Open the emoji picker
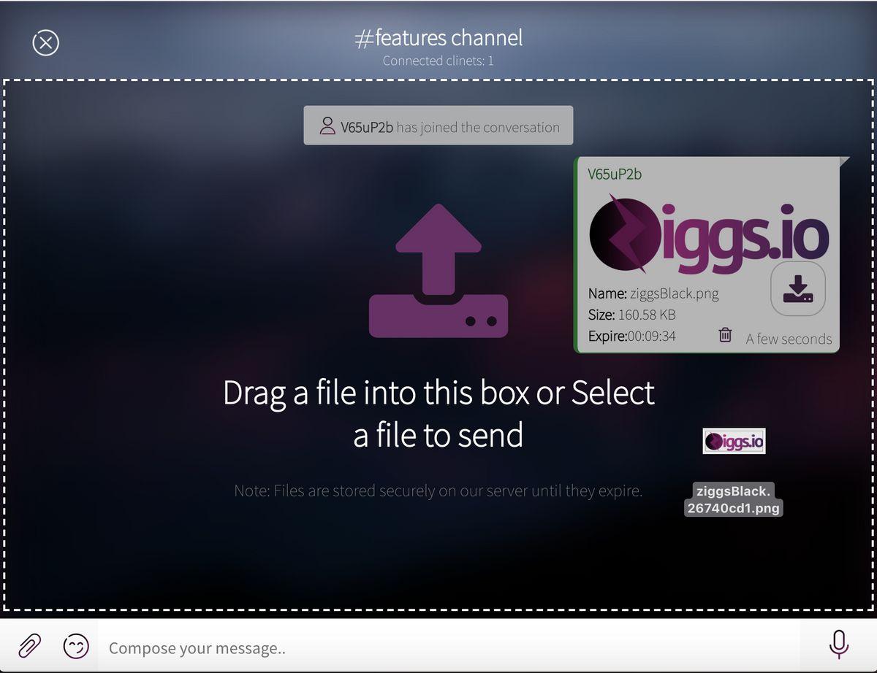The height and width of the screenshot is (673, 877). [76, 646]
